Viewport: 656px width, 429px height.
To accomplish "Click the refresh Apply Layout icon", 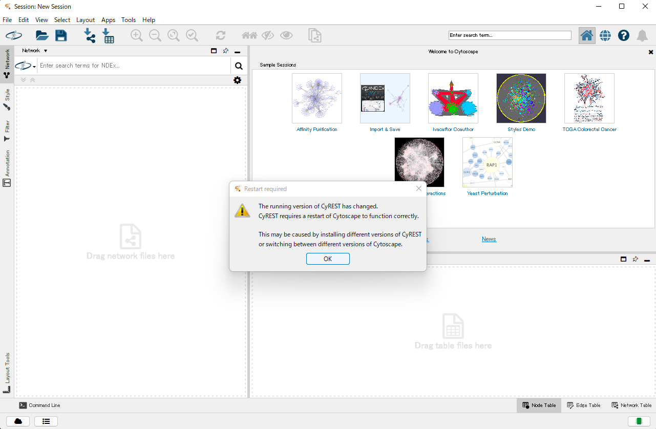I will coord(221,35).
